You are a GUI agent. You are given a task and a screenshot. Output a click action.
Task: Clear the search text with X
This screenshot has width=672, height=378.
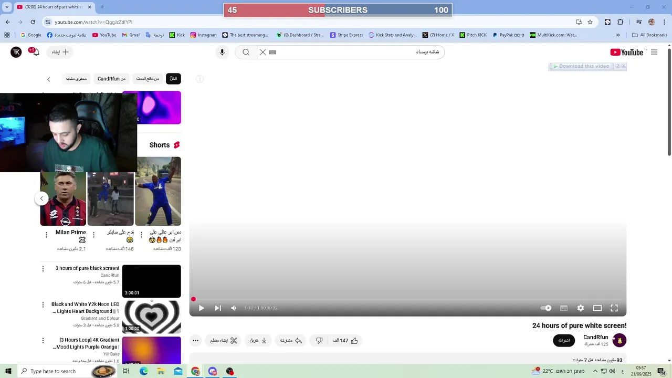[x=263, y=52]
